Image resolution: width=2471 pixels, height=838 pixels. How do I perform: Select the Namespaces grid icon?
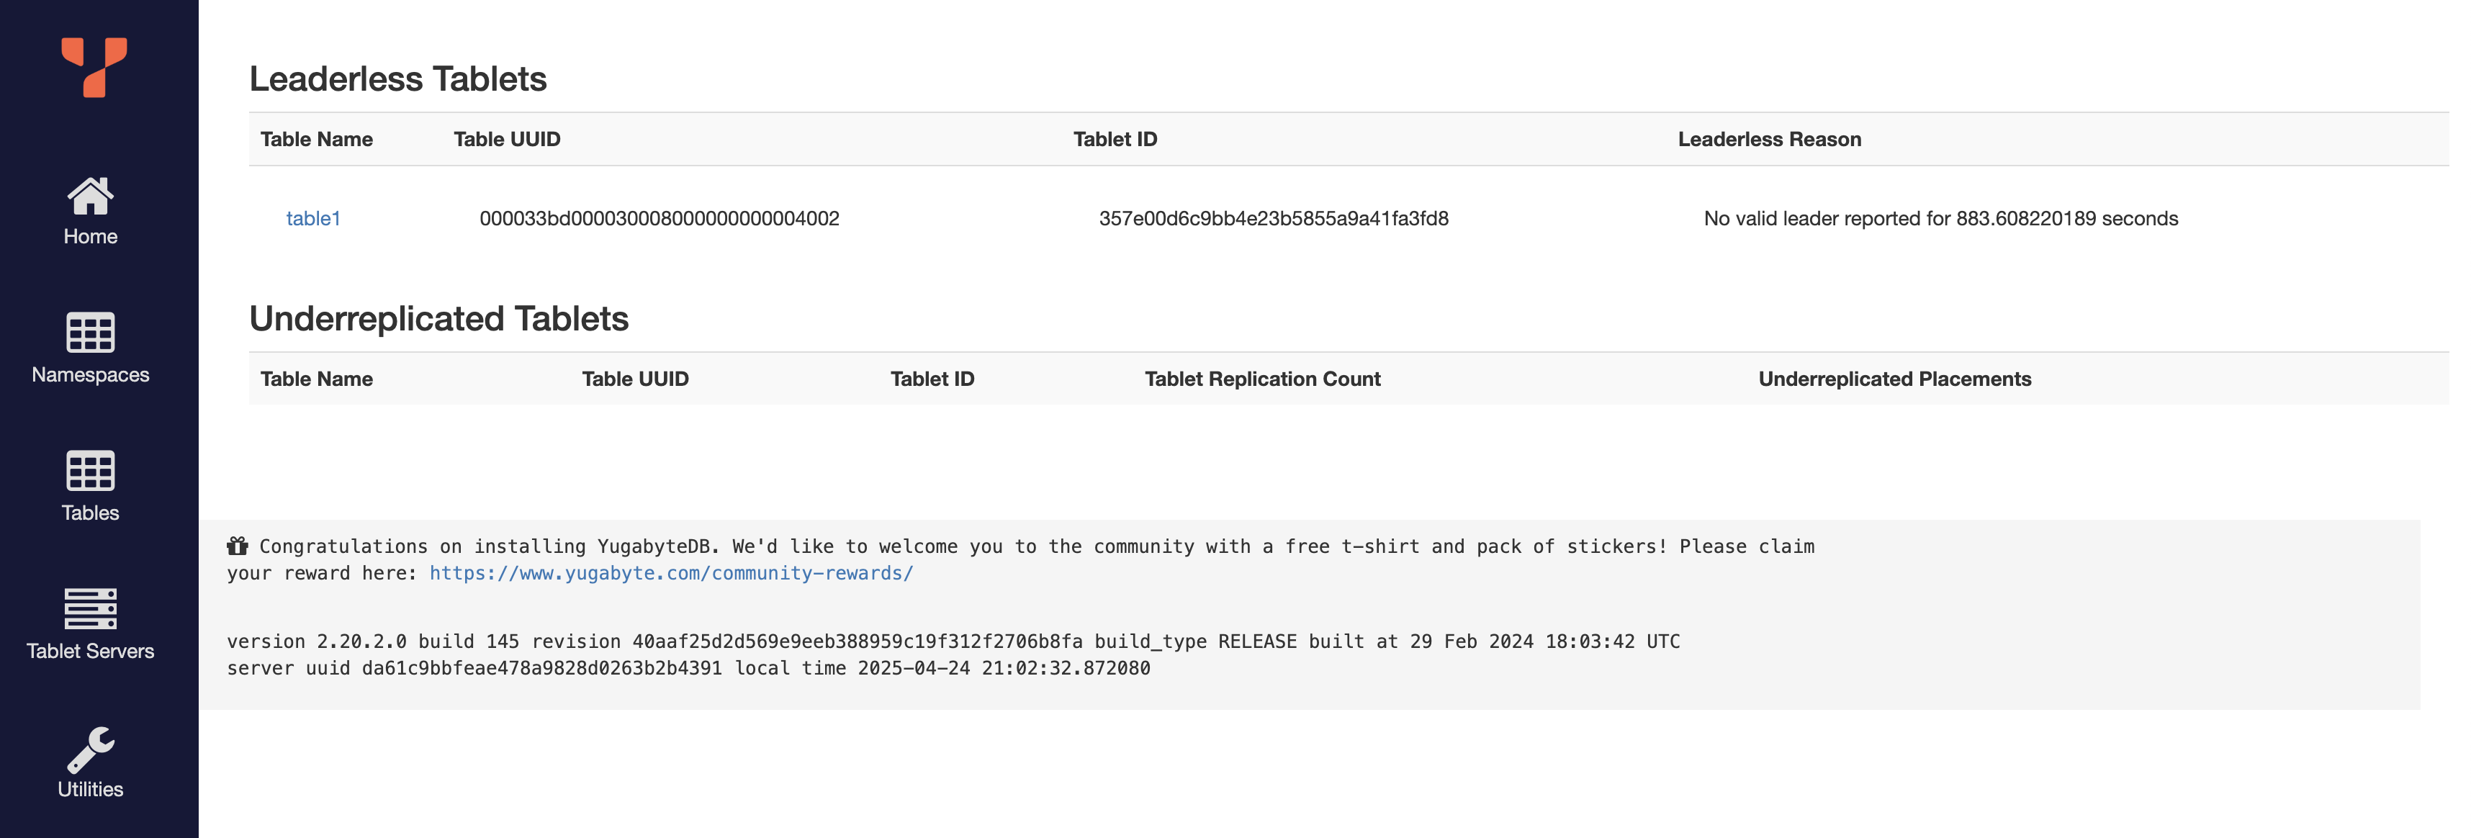pos(90,333)
